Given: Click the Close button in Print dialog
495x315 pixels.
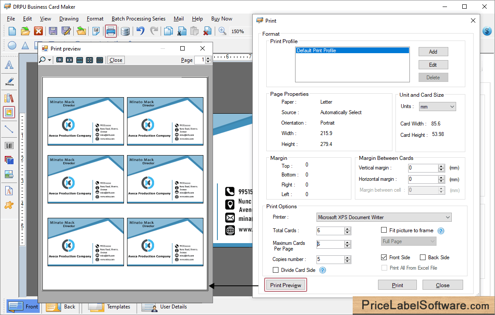Looking at the screenshot, I should coord(443,285).
